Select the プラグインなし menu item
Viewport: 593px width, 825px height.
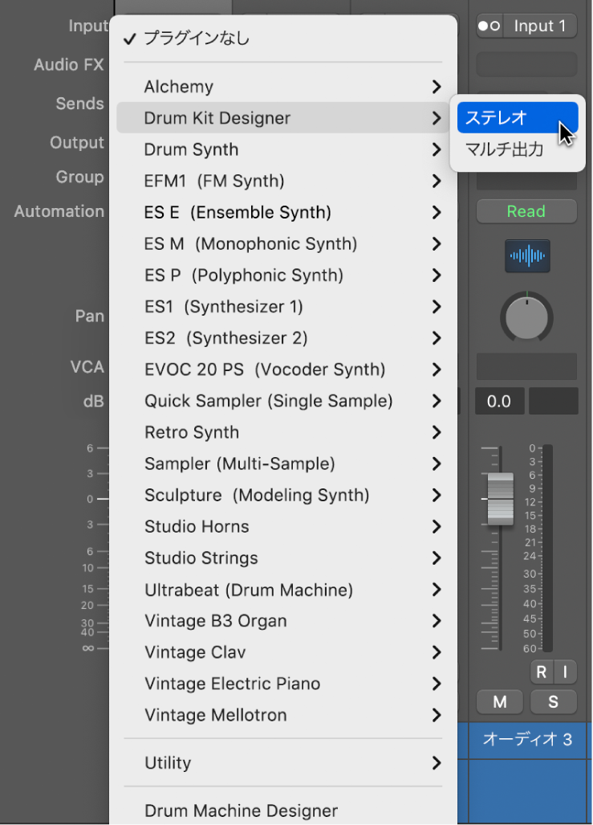tap(196, 38)
